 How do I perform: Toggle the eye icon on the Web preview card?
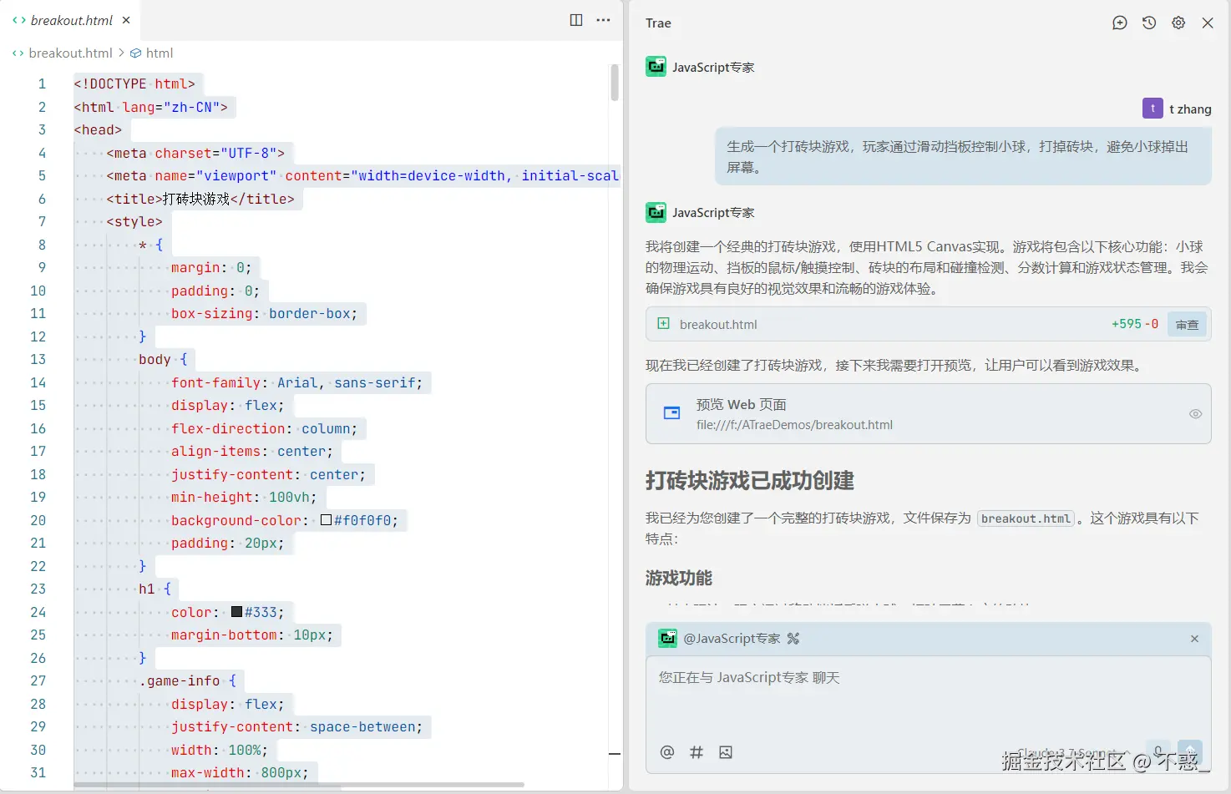(1195, 414)
